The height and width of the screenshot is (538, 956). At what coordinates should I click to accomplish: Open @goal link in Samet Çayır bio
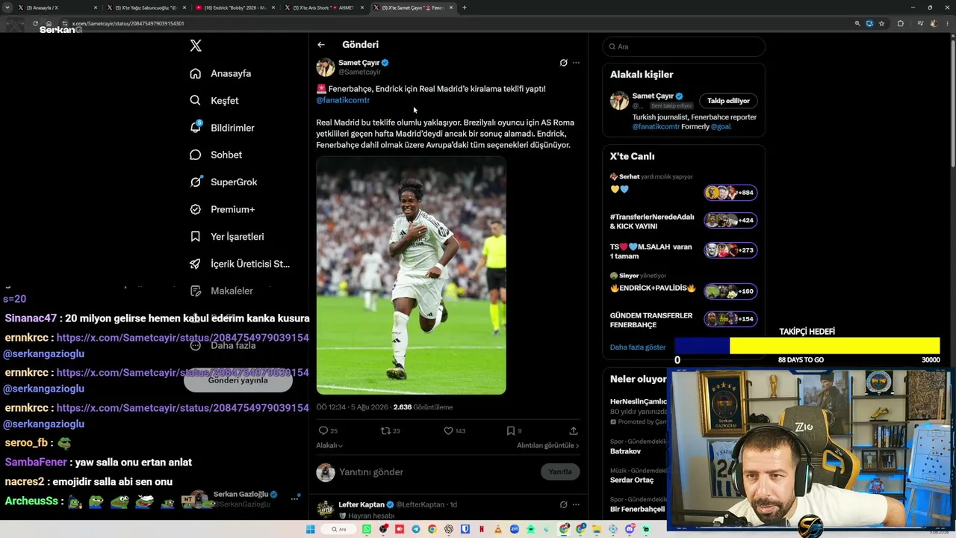(x=721, y=127)
